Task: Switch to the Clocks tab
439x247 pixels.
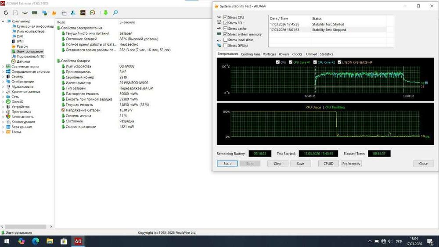Action: tap(297, 54)
